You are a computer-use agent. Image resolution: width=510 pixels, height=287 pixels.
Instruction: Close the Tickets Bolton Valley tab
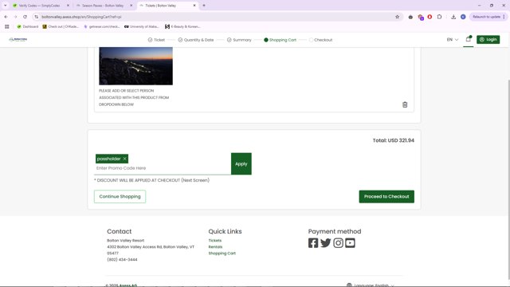click(194, 6)
